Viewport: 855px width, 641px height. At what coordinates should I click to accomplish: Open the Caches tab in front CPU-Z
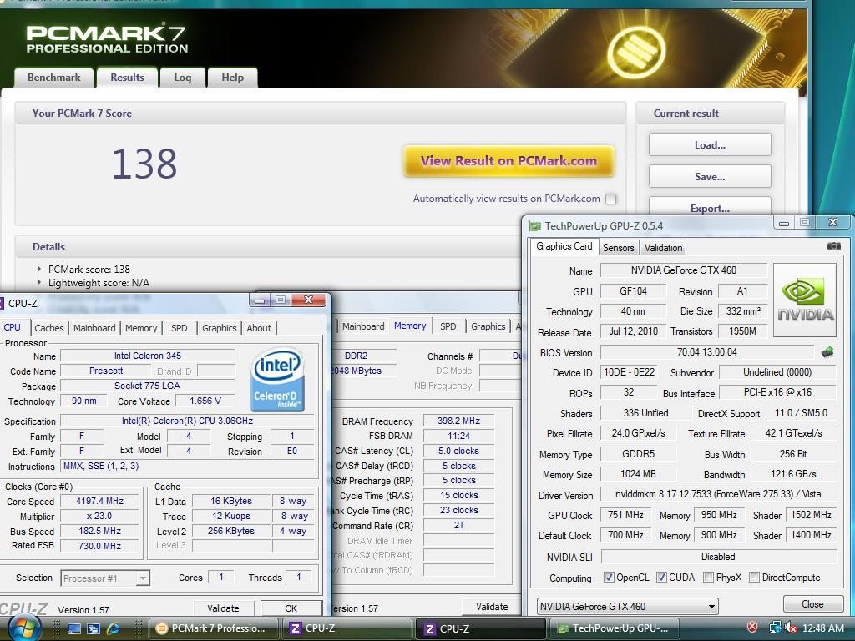[x=49, y=327]
